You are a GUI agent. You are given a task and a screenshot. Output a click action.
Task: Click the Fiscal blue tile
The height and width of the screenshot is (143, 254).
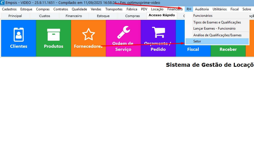pos(193,49)
